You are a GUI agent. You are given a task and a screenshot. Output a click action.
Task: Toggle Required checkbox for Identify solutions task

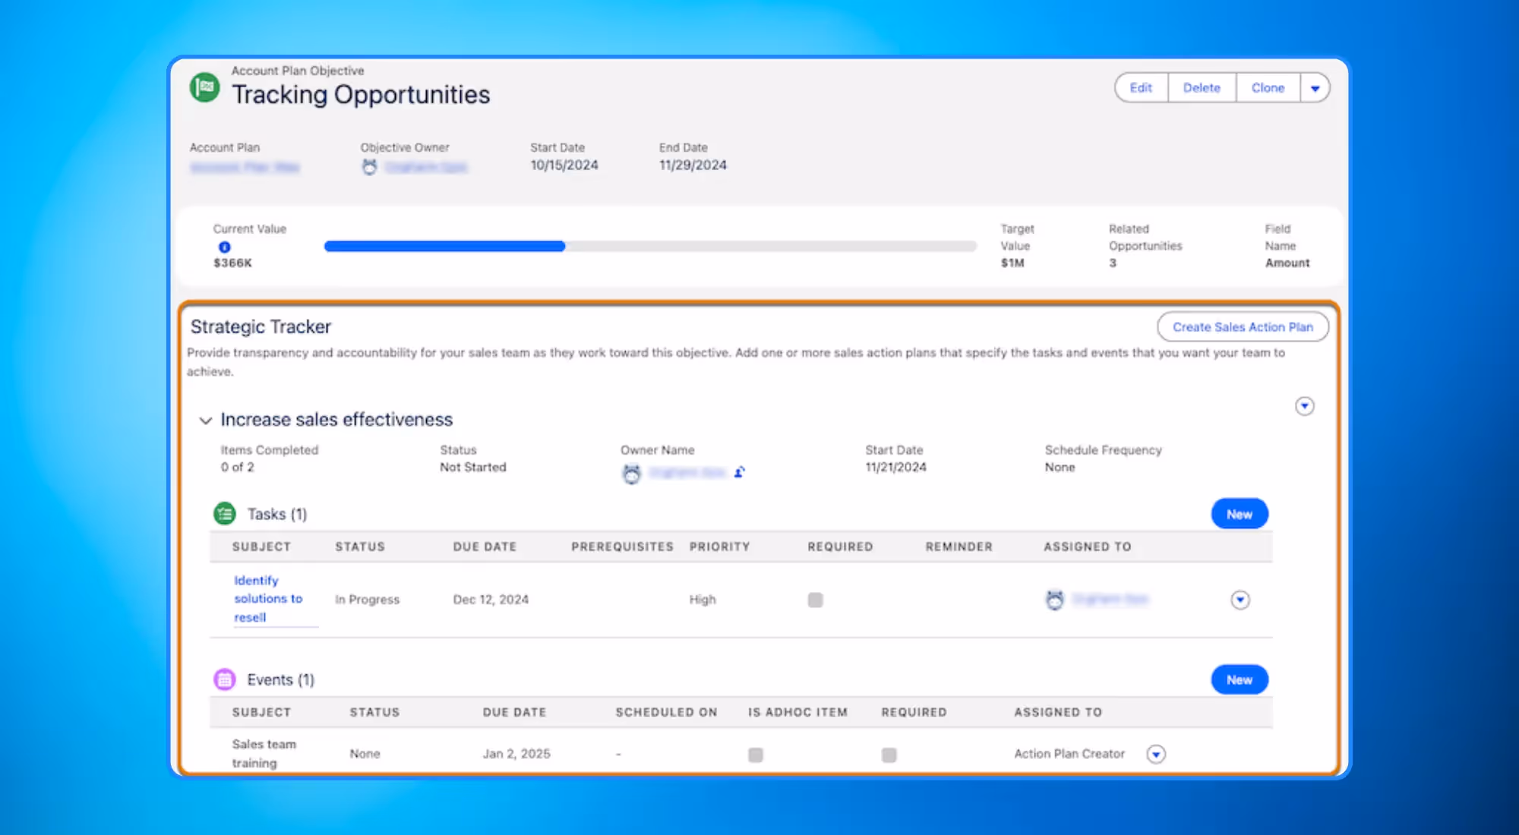click(x=815, y=600)
